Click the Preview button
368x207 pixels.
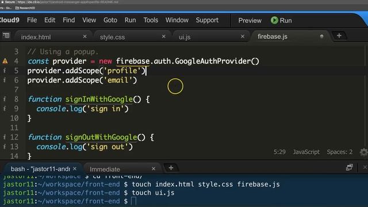point(250,21)
